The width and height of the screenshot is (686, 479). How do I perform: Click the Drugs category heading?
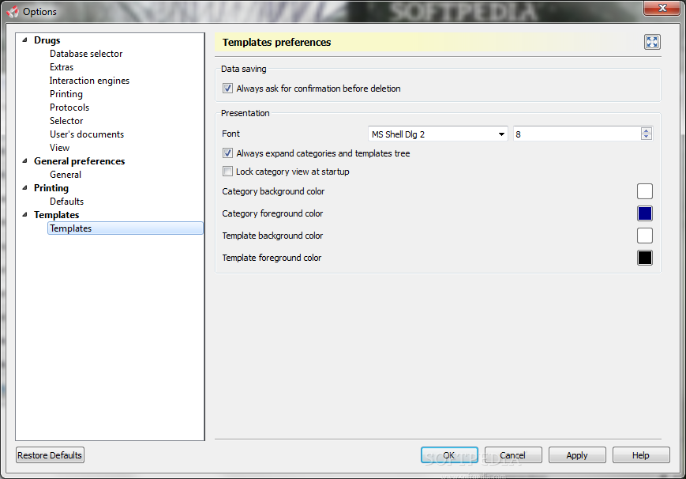tap(47, 40)
